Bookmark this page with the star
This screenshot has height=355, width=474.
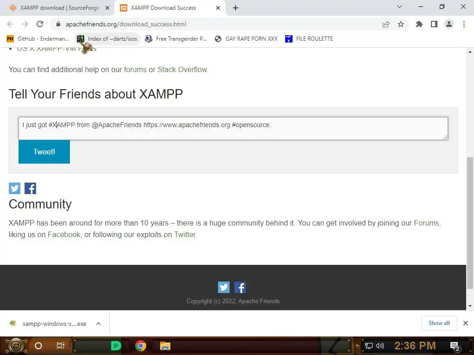[x=401, y=24]
